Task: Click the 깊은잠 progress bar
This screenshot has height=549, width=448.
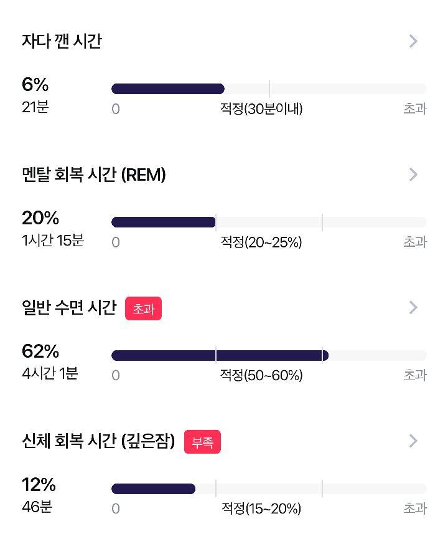Action: click(269, 489)
